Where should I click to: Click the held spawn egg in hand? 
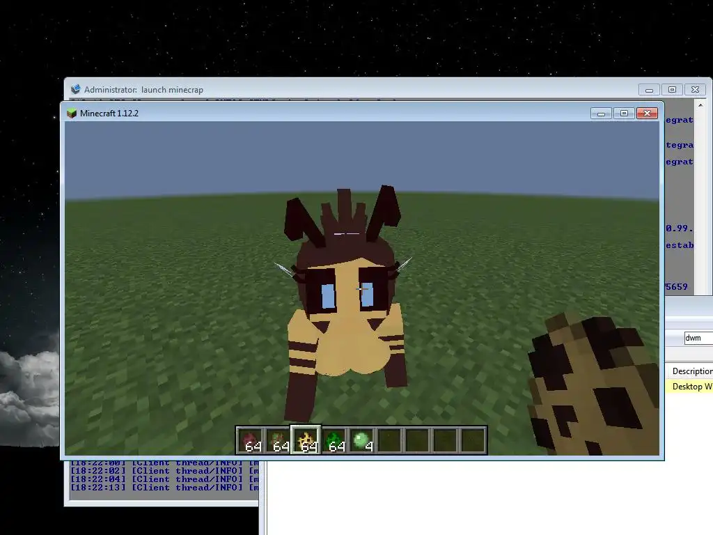[x=593, y=385]
